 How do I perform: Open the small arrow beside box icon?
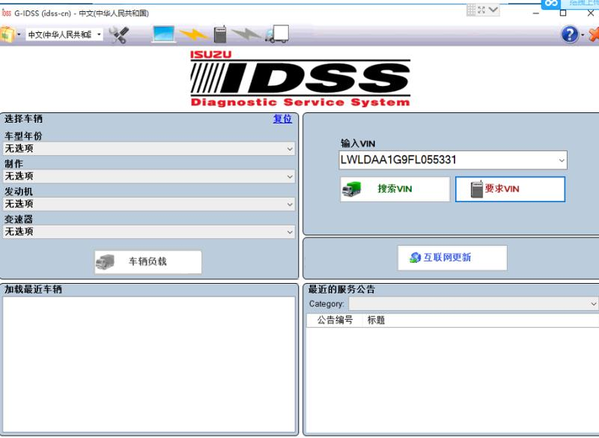19,34
